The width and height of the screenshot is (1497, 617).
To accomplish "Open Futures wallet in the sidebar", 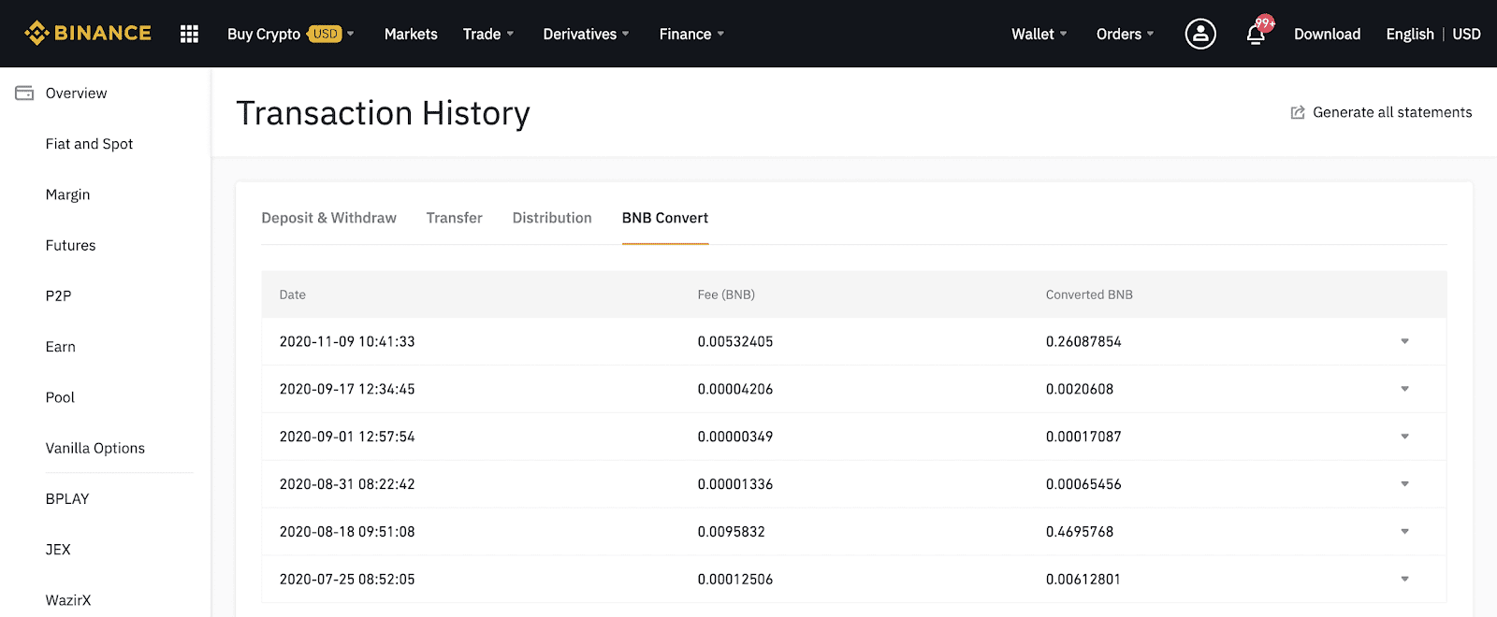I will coord(70,245).
